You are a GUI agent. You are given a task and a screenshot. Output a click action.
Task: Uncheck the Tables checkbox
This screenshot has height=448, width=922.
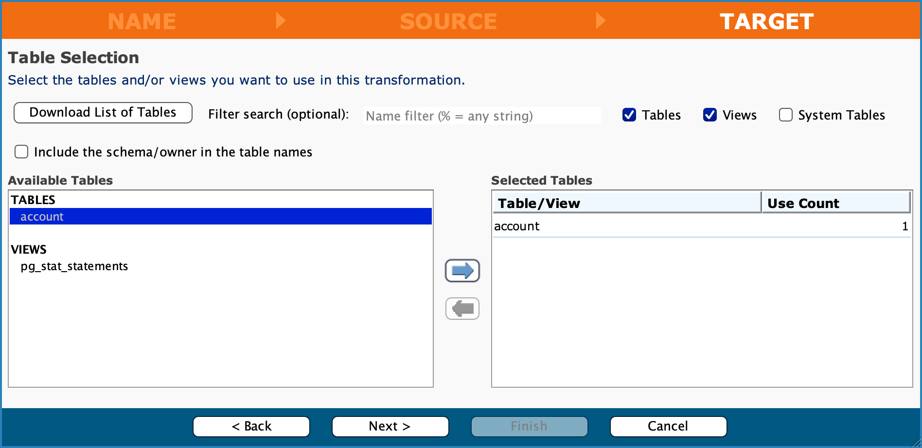[x=629, y=115]
